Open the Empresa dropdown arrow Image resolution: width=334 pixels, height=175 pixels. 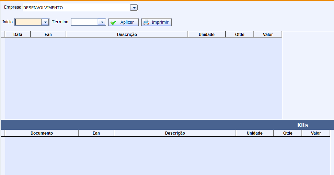click(134, 8)
